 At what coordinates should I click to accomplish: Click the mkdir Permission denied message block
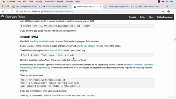pyautogui.click(x=87, y=83)
